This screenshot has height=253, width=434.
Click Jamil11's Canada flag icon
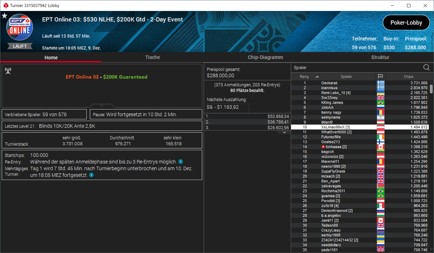[381, 220]
